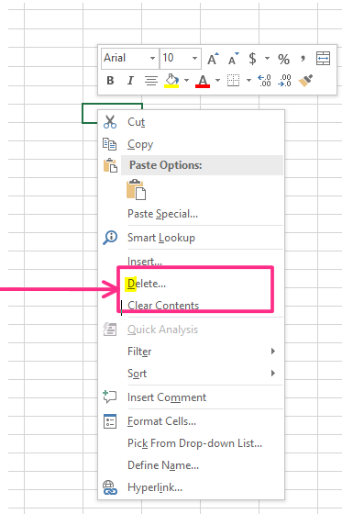
Task: Open the Arial font name dropdown
Action: click(x=152, y=59)
